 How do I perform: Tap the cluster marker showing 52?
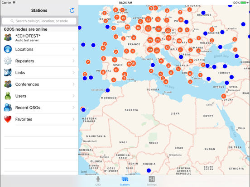tap(148, 28)
